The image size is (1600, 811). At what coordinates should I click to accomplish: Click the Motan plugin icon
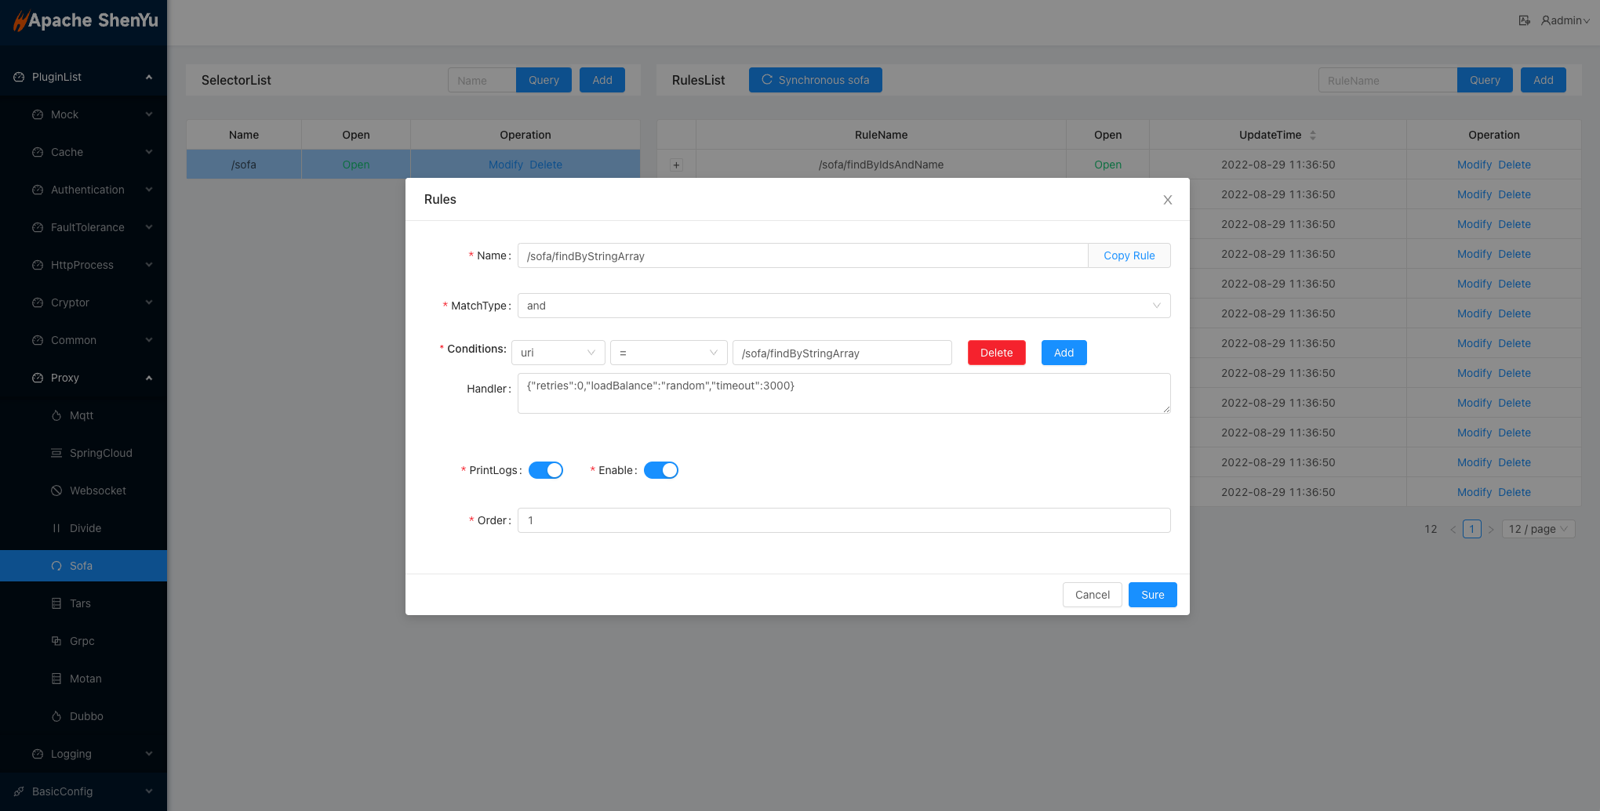(56, 679)
